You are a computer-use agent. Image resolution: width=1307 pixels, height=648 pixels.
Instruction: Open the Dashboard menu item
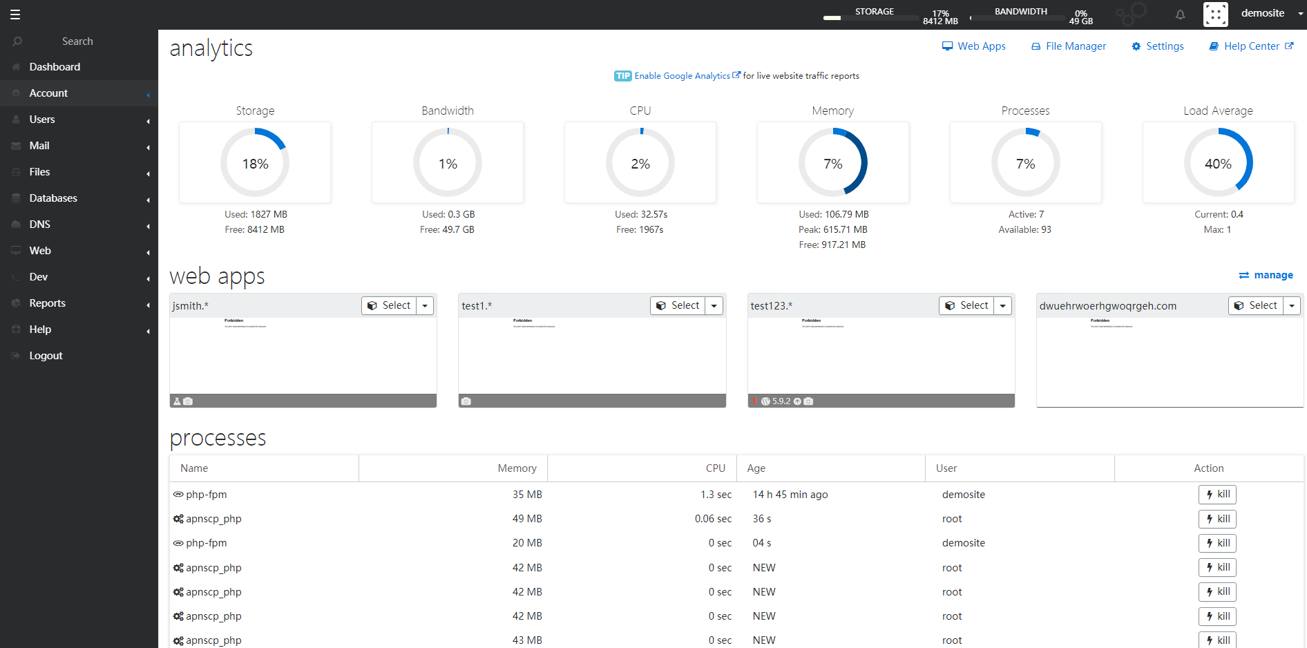click(79, 67)
